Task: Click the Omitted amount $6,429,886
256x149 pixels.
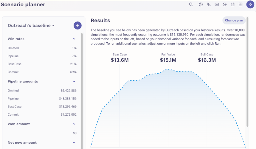Action: coord(69,91)
